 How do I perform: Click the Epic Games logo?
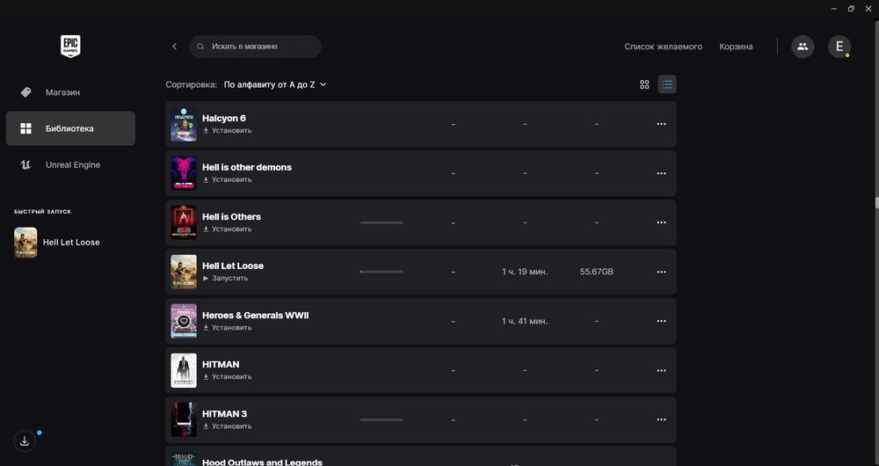[70, 46]
